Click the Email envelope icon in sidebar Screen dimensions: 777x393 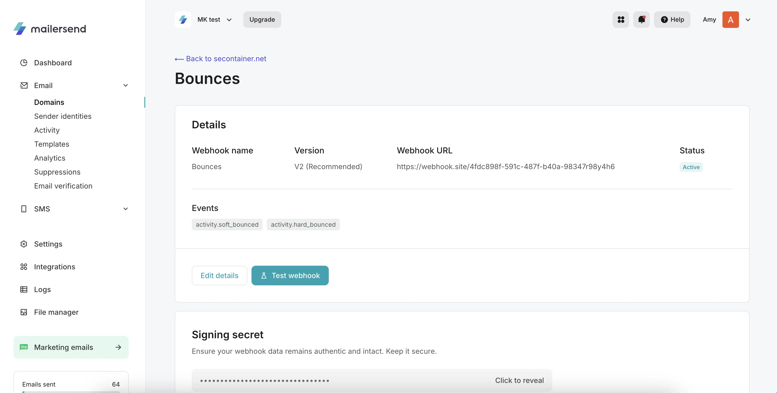tap(24, 85)
